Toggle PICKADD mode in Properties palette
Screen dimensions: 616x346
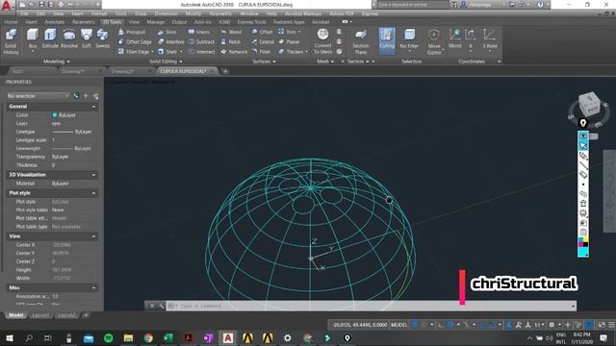[x=76, y=96]
